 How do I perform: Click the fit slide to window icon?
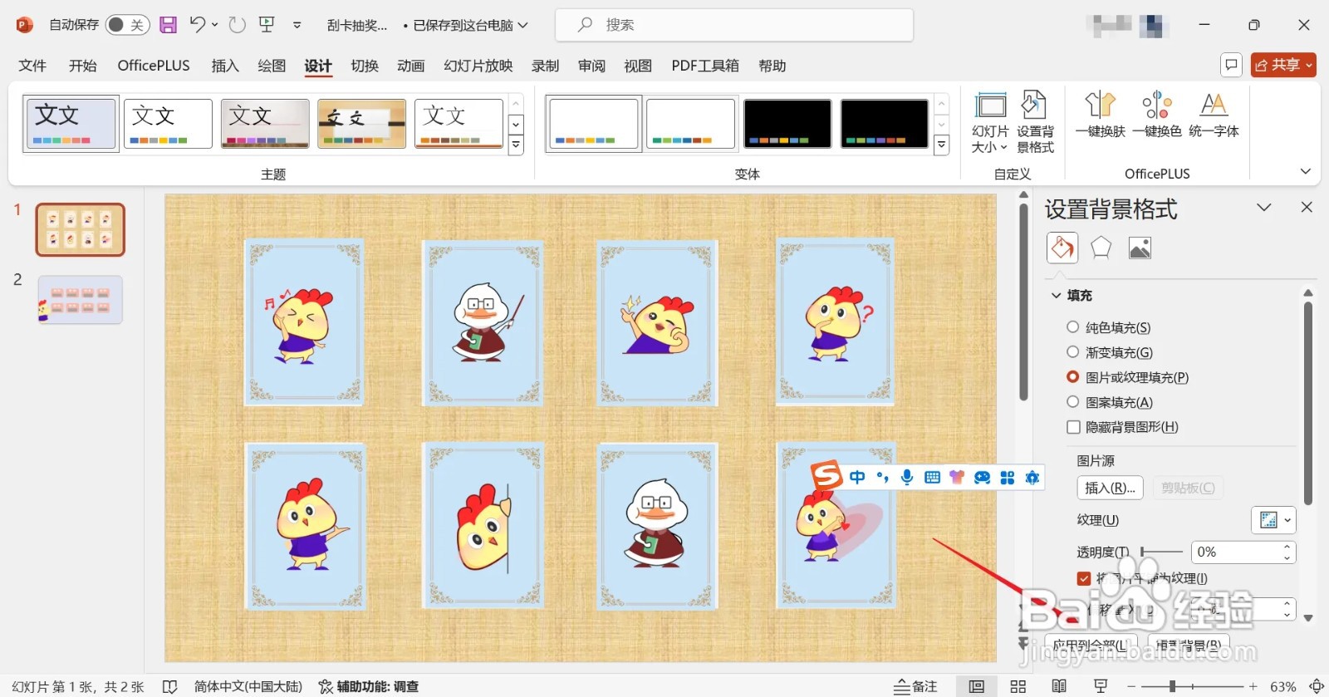tap(1317, 686)
